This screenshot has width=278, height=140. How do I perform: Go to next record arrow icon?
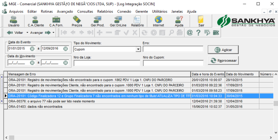pyautogui.click(x=81, y=33)
